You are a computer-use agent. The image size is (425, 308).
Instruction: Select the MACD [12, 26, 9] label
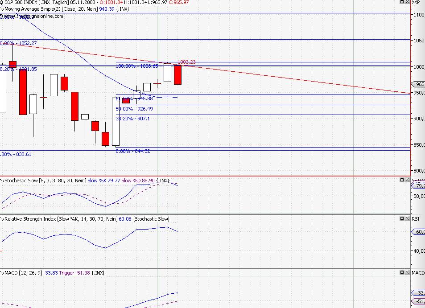(23, 273)
